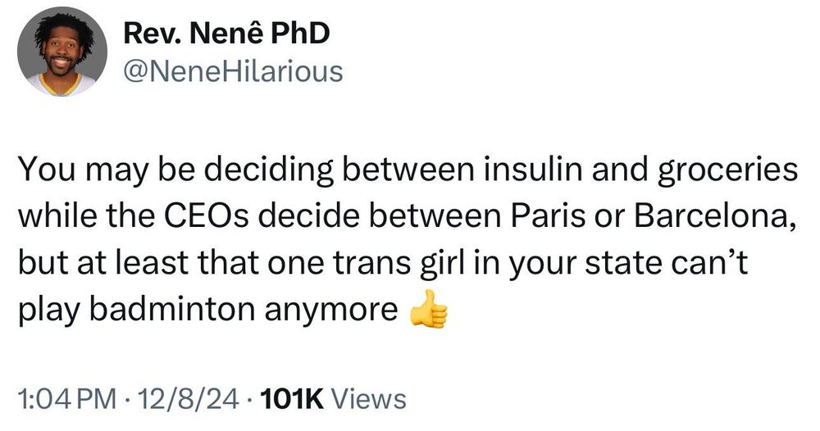This screenshot has height=431, width=820.
Task: Click the Views label
Action: (368, 399)
